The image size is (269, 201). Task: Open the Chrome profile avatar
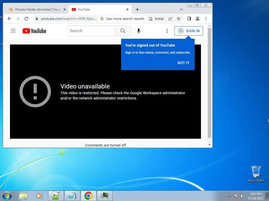(198, 19)
